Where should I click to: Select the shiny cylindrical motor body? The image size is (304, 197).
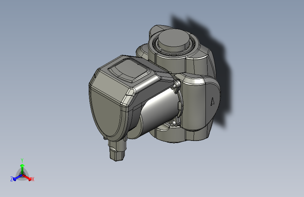coord(160,110)
